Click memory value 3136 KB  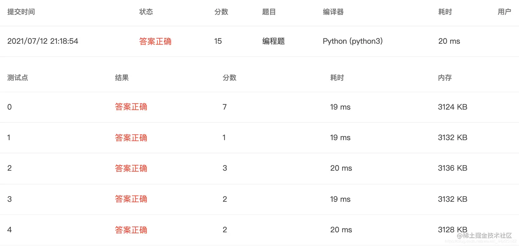click(452, 168)
